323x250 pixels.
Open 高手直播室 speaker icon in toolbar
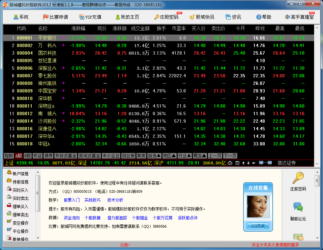point(287,17)
